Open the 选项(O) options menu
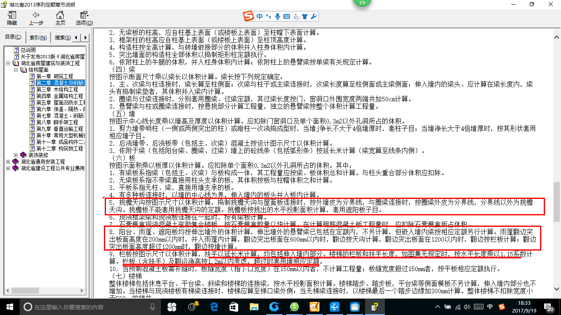This screenshot has width=561, height=315. (x=84, y=18)
